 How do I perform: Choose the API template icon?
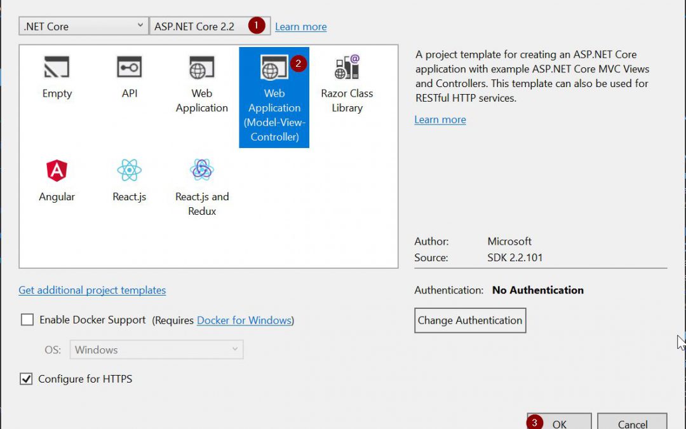coord(130,68)
